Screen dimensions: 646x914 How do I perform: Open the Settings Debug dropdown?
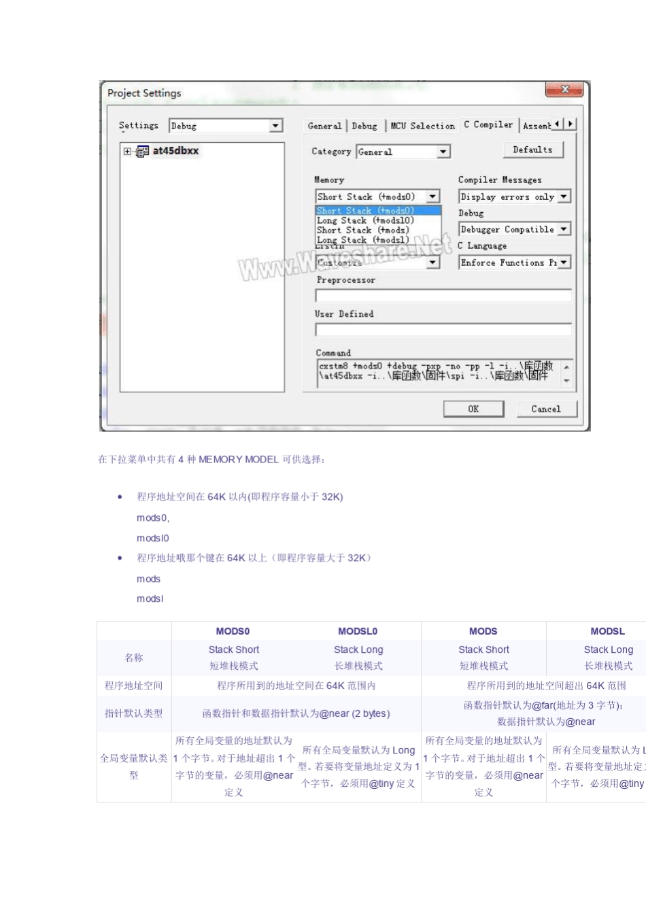[x=275, y=126]
